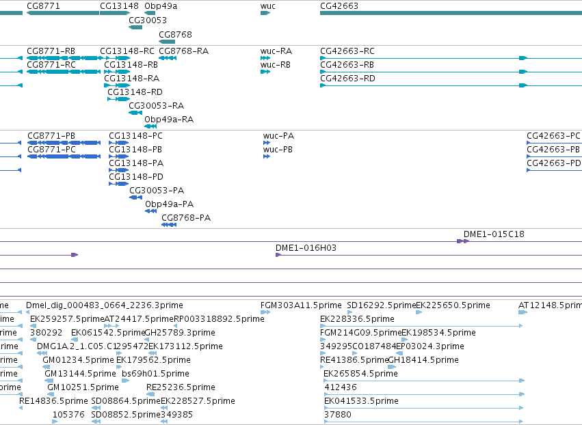Select transcript CG8771-RC
The width and height of the screenshot is (582, 425).
51,64
